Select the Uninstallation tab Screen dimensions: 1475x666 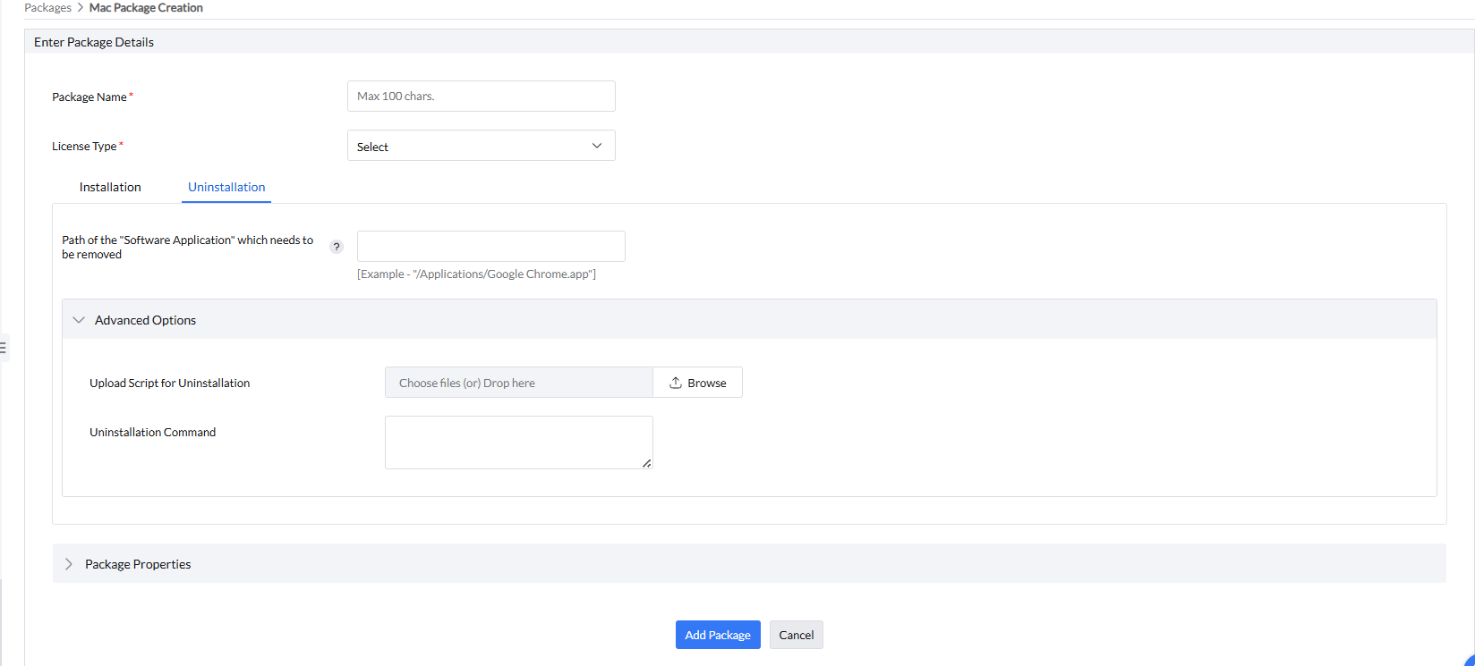[226, 187]
